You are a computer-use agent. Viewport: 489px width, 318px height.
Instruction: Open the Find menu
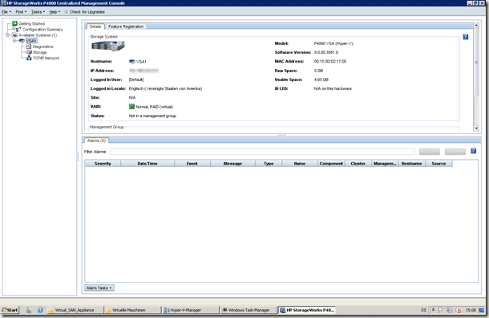[x=21, y=12]
